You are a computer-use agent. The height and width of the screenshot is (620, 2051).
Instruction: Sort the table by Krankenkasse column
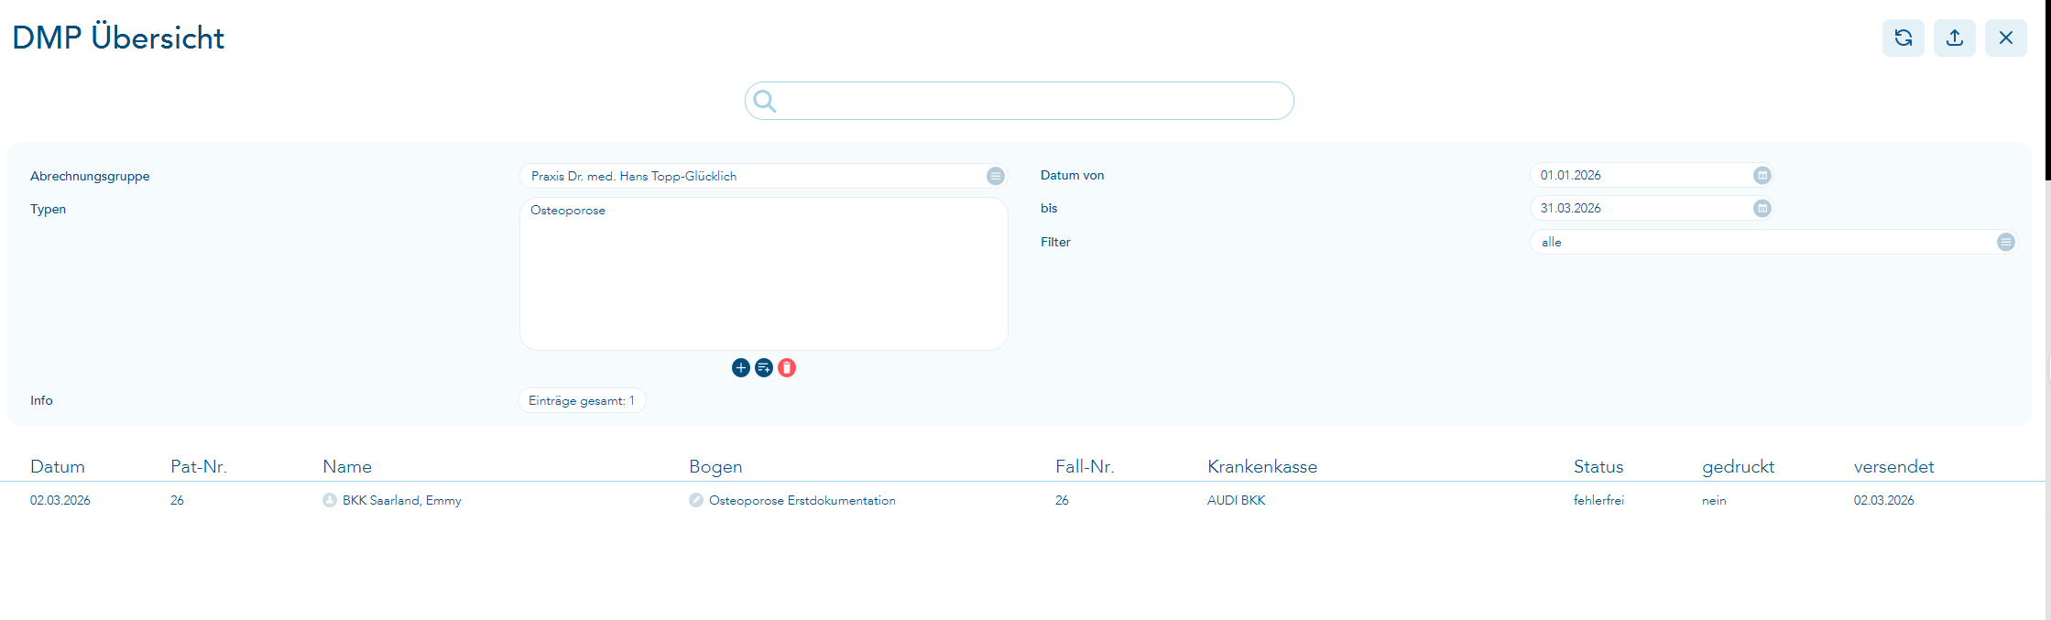pos(1261,467)
